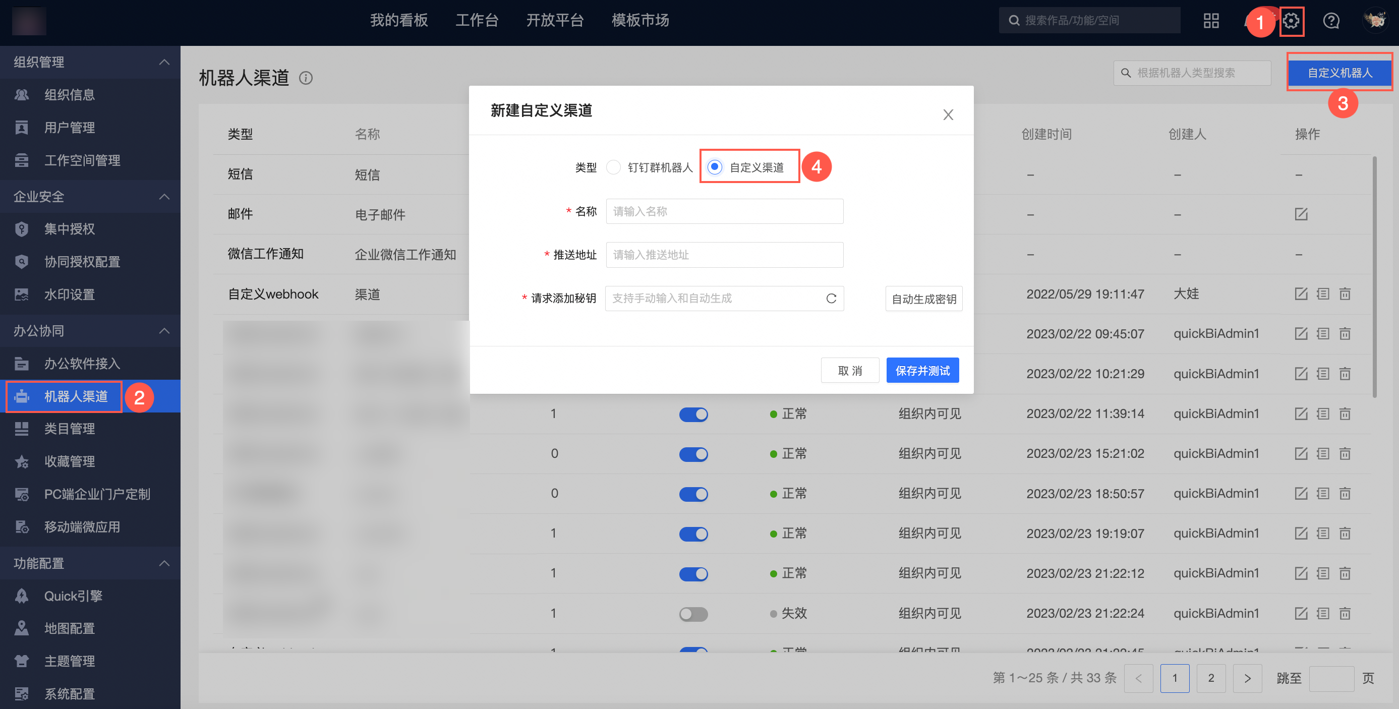Click the 名称 input field
The image size is (1399, 709).
tap(725, 211)
